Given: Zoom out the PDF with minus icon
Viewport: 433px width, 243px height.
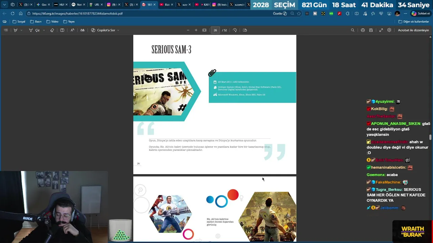Looking at the screenshot, I should (188, 30).
